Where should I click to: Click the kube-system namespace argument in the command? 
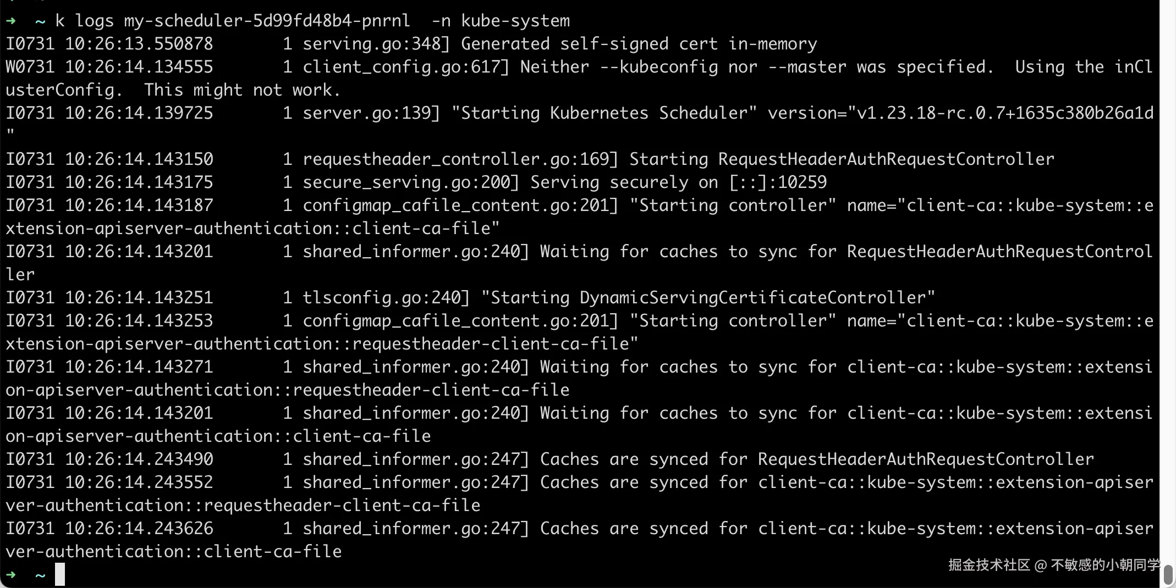click(x=515, y=21)
